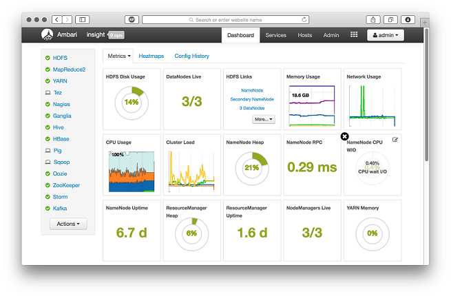Viewport: 451px width, 296px height.
Task: Open the Memory Usage graph thumbnail
Action: coord(312,106)
